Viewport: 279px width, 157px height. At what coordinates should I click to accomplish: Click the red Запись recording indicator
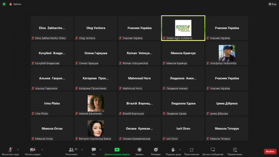click(15, 4)
